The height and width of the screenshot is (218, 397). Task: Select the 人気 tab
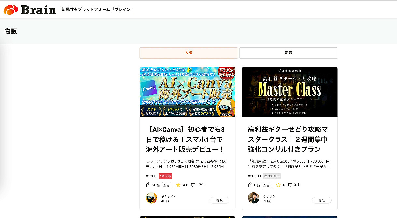click(x=189, y=53)
